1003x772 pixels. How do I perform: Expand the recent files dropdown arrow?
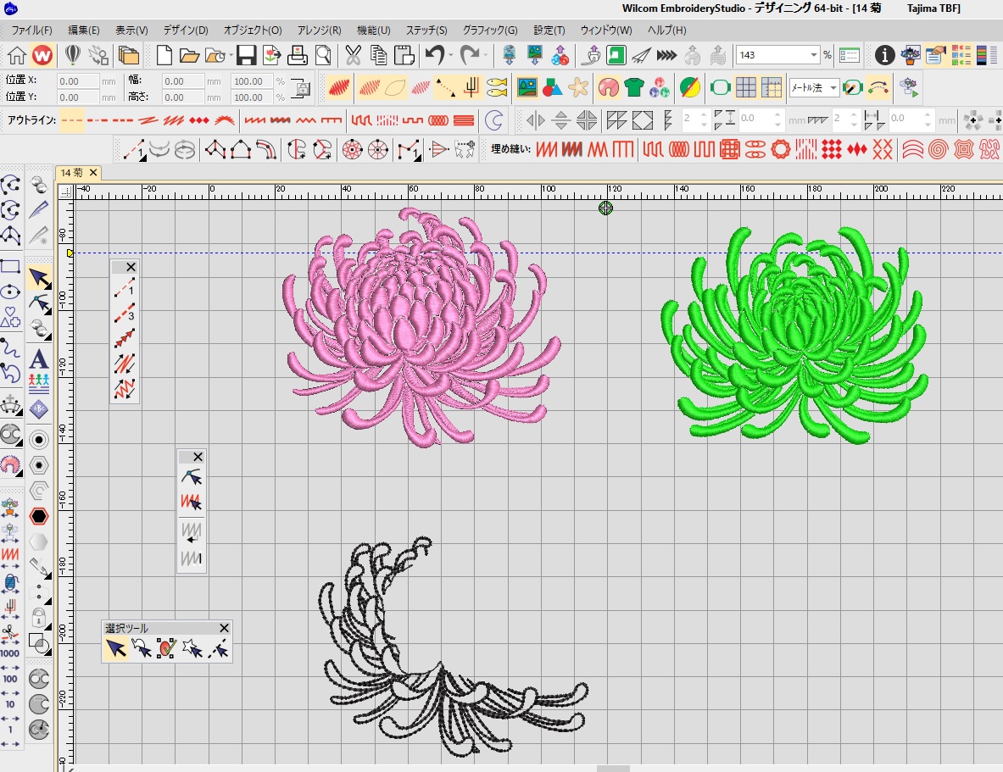[x=231, y=55]
